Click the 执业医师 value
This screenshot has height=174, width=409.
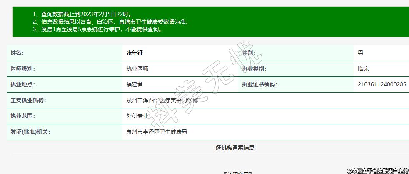click(137, 69)
